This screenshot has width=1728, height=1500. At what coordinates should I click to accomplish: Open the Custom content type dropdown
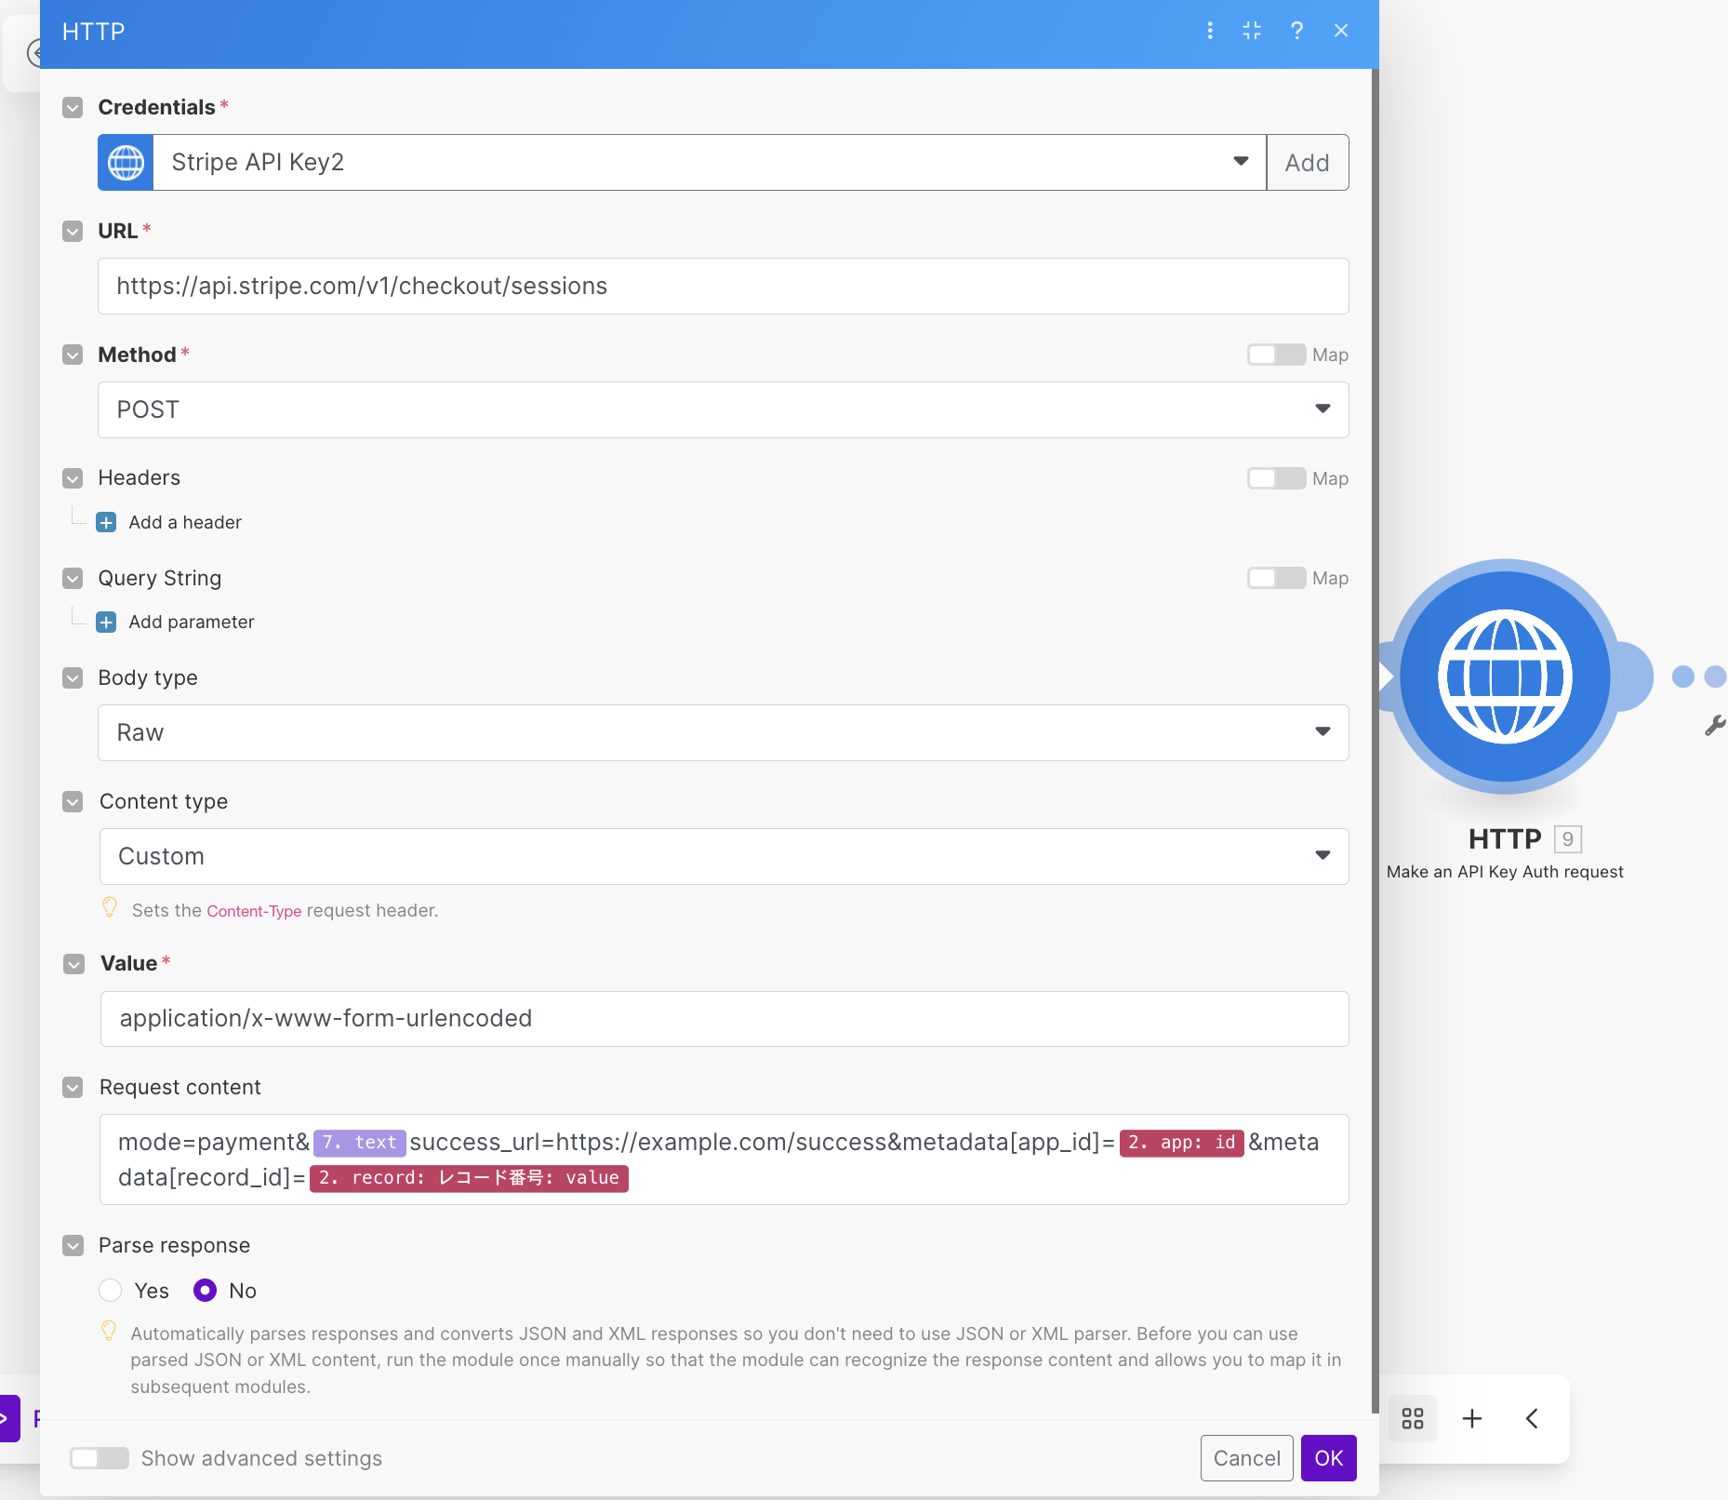pos(724,856)
